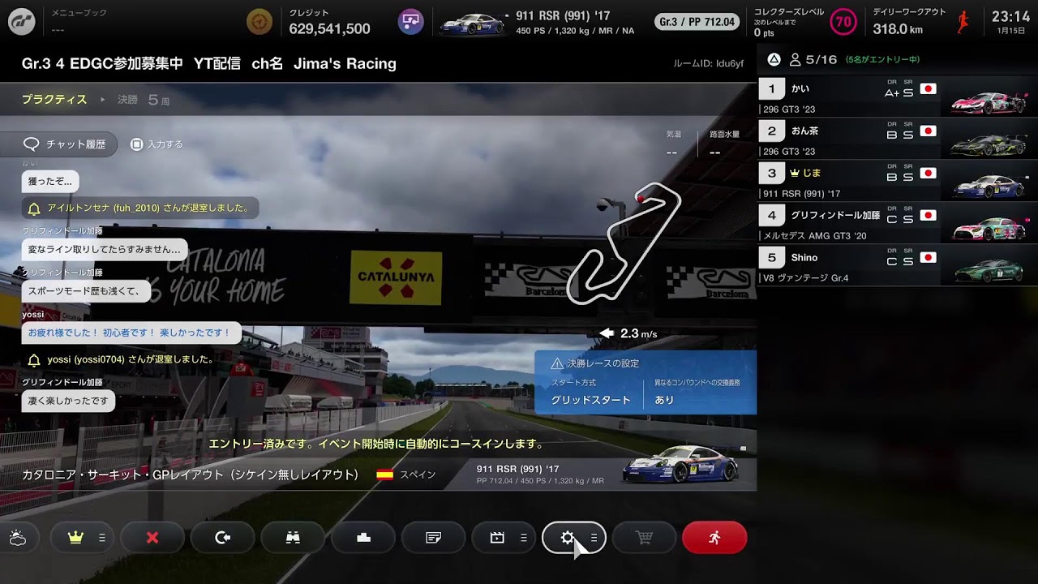Click the collector level 70 circle
Image resolution: width=1038 pixels, height=584 pixels.
(x=843, y=22)
